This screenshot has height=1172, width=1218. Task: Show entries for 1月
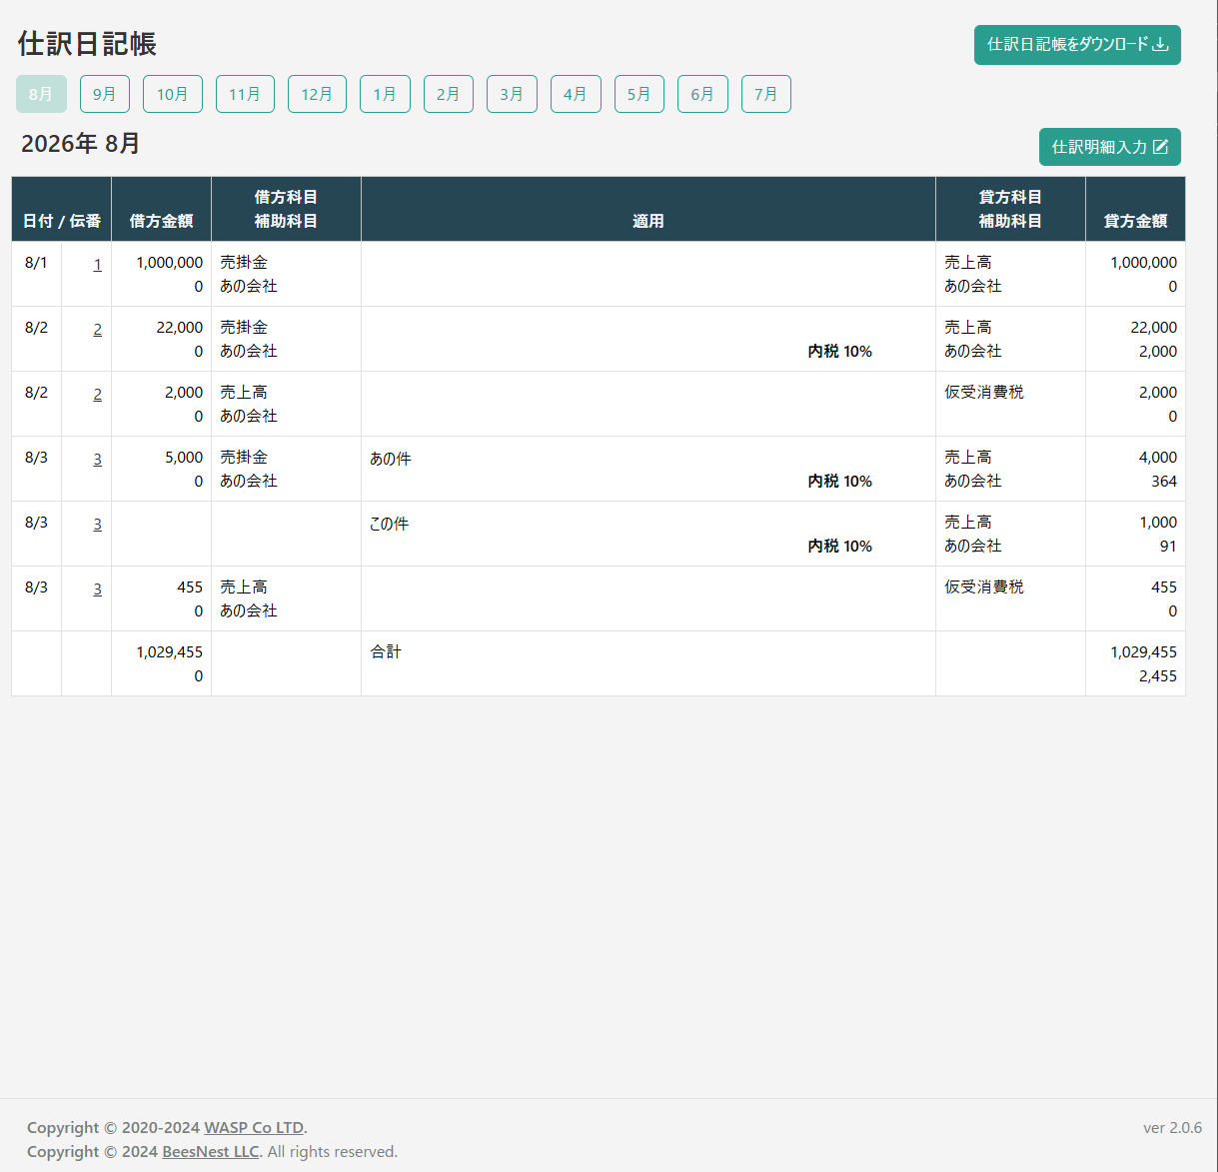pos(385,94)
